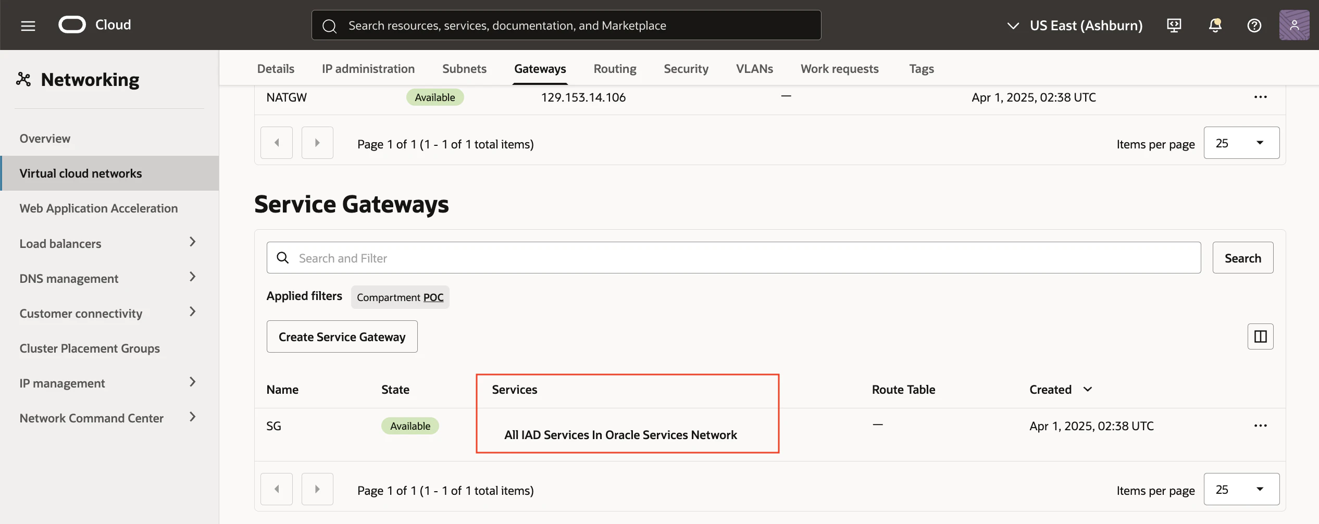Click the SG service gateway name
The height and width of the screenshot is (524, 1319).
pos(273,426)
